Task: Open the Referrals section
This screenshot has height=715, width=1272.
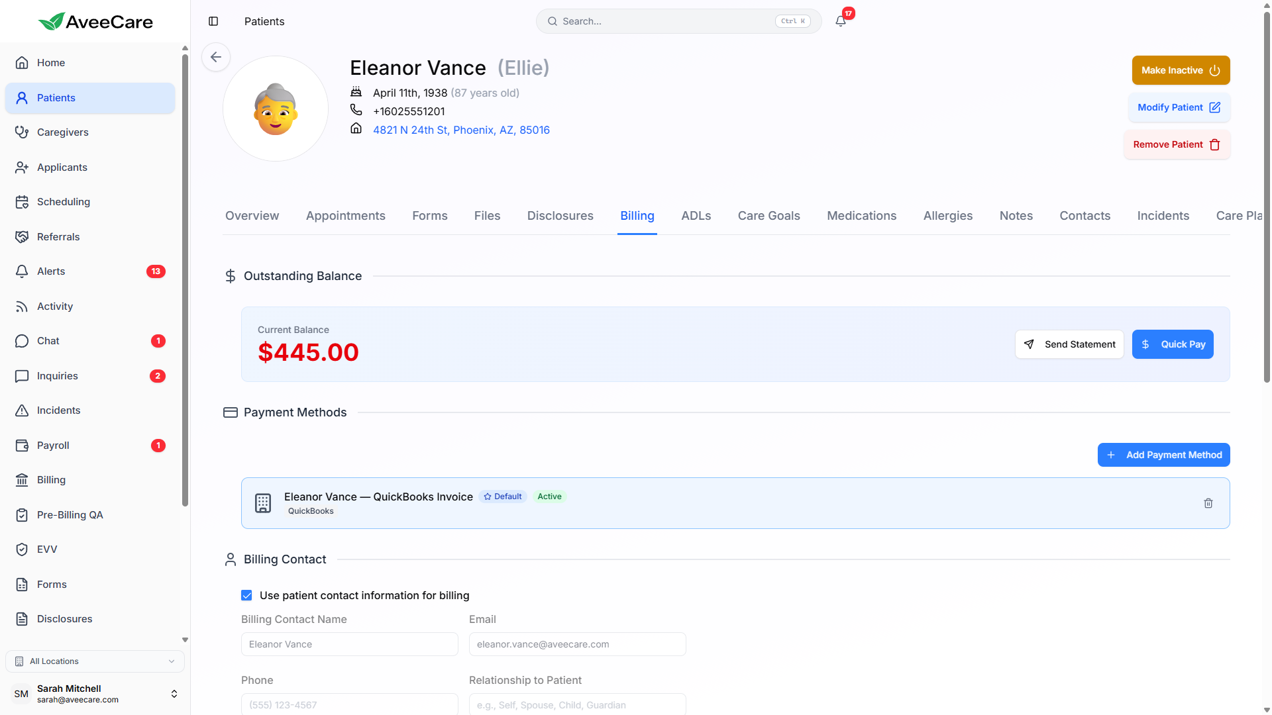Action: pos(58,236)
